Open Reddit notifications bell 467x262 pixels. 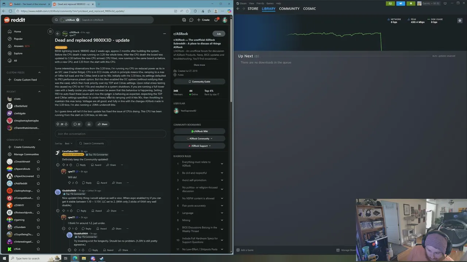click(216, 20)
